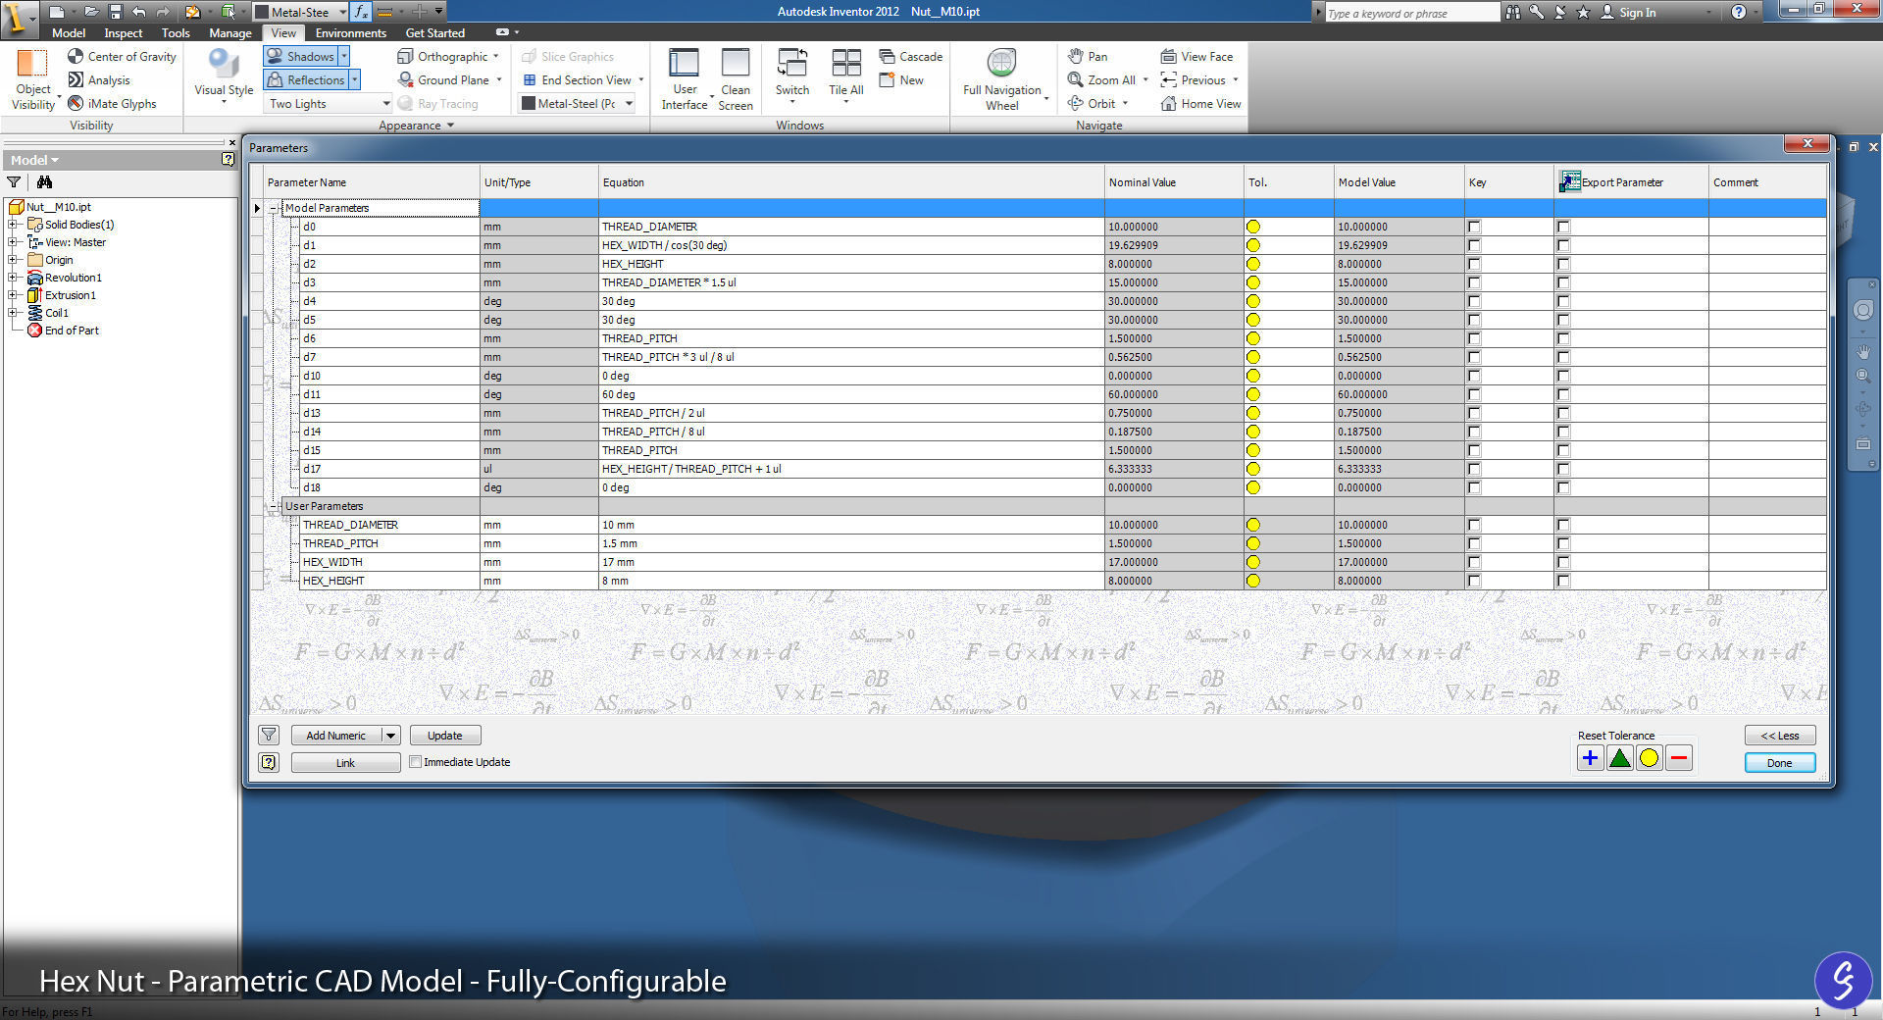Activate Clean Screen mode
1883x1020 pixels.
[x=736, y=78]
